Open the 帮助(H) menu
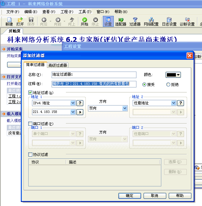 (x=121, y=12)
